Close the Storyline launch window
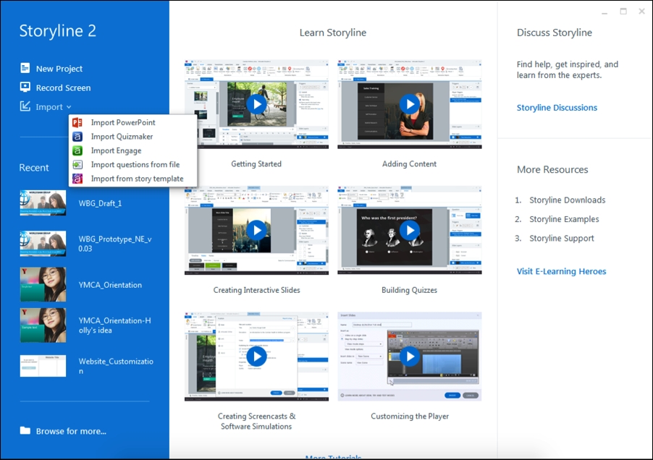 641,12
